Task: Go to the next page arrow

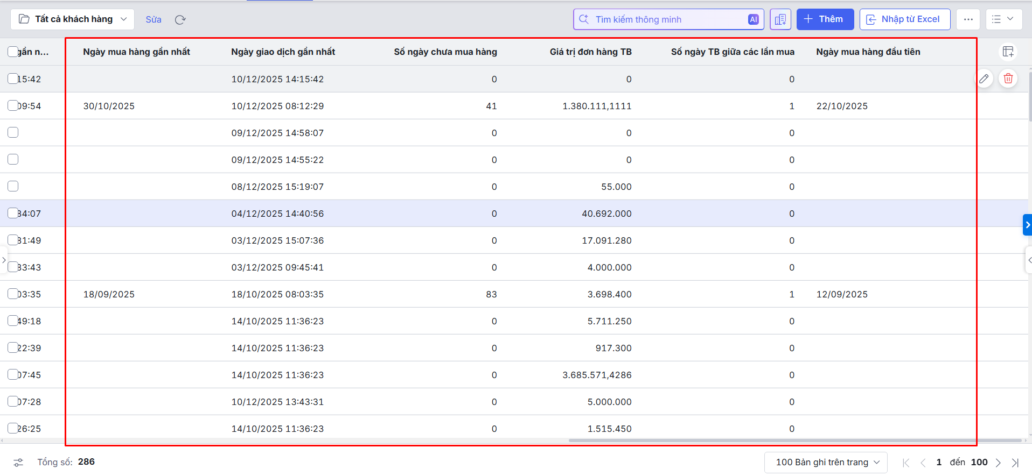Action: [x=998, y=463]
